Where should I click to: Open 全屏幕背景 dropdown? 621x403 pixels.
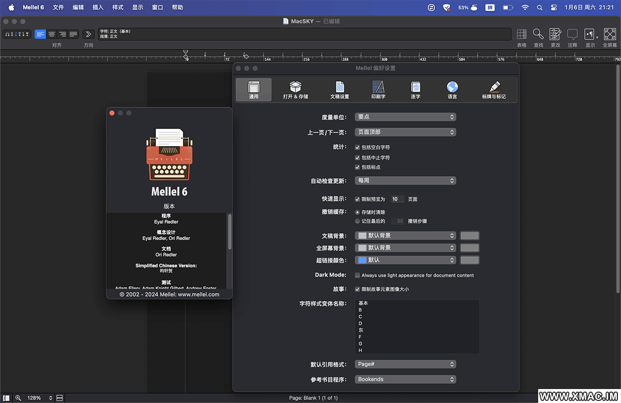pos(405,248)
